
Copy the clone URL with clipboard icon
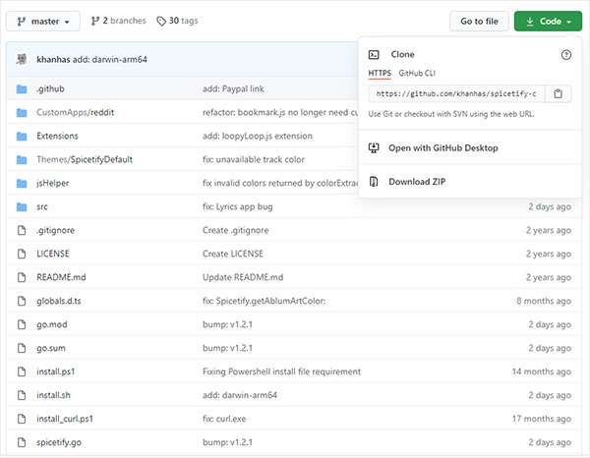(x=558, y=93)
